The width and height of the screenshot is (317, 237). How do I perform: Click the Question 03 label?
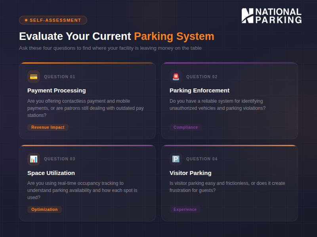click(x=59, y=159)
